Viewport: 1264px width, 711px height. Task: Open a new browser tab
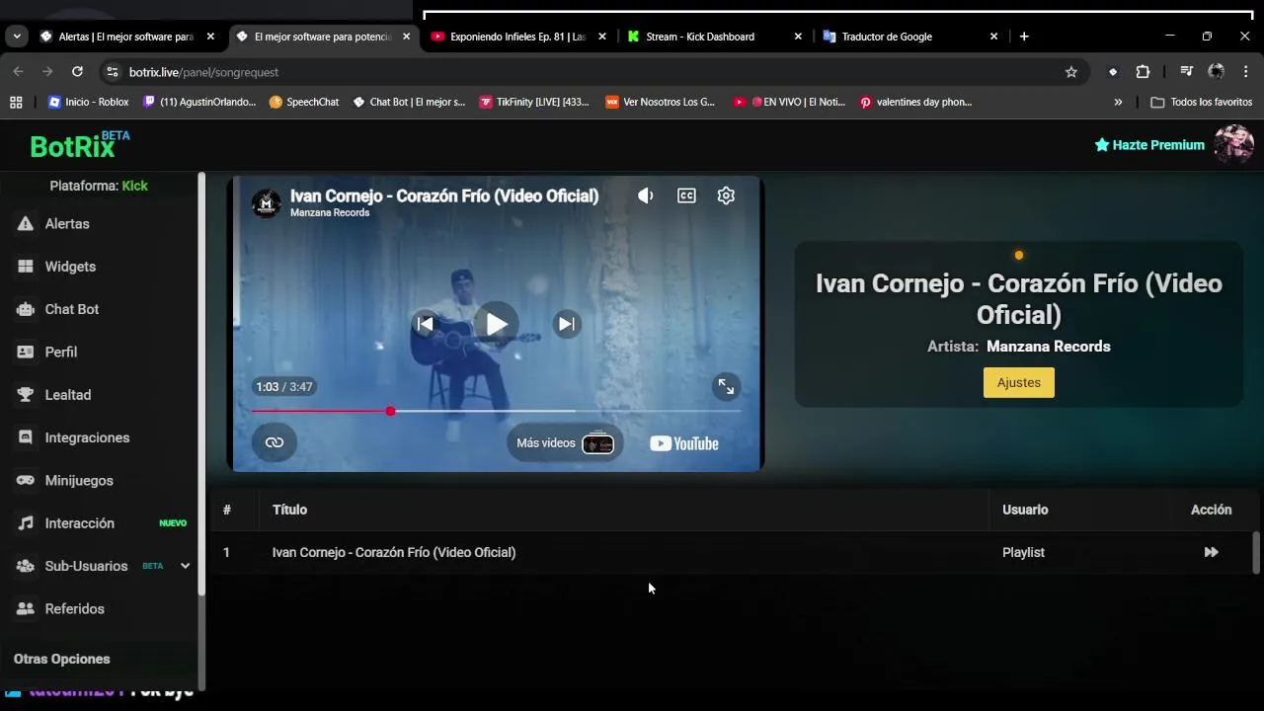tap(1024, 37)
